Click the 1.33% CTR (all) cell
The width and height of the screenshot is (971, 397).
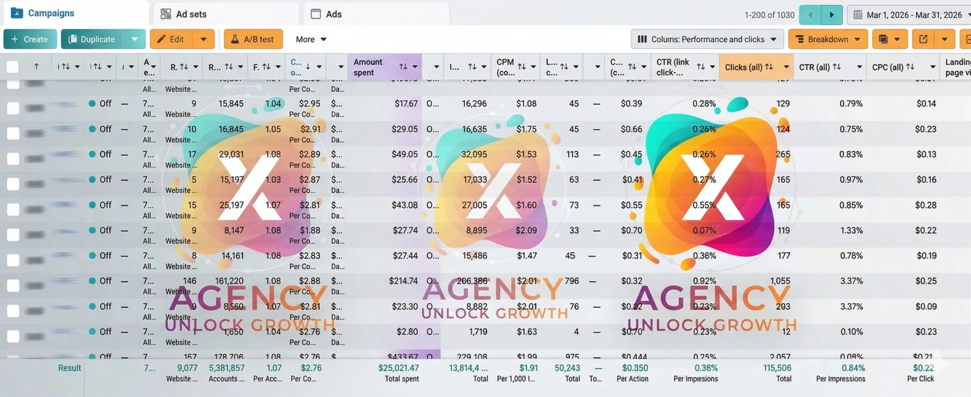click(851, 230)
